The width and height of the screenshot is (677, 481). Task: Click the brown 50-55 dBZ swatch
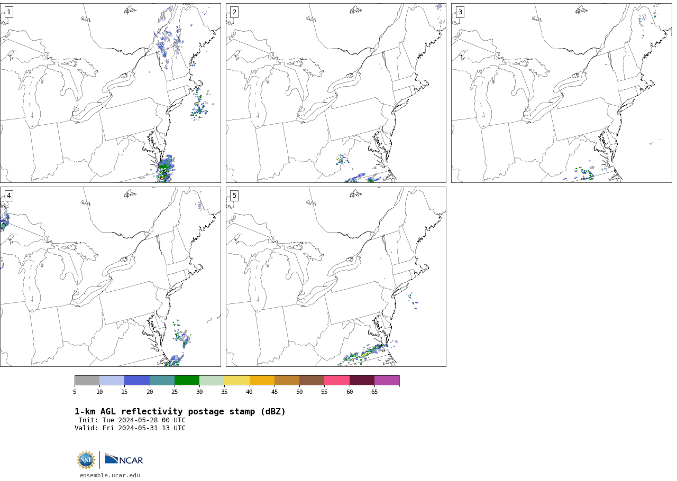coord(312,381)
